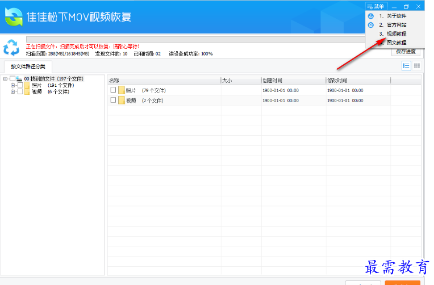This screenshot has width=434, height=285.
Task: Click the blue recycle scan status icon
Action: coord(11,47)
